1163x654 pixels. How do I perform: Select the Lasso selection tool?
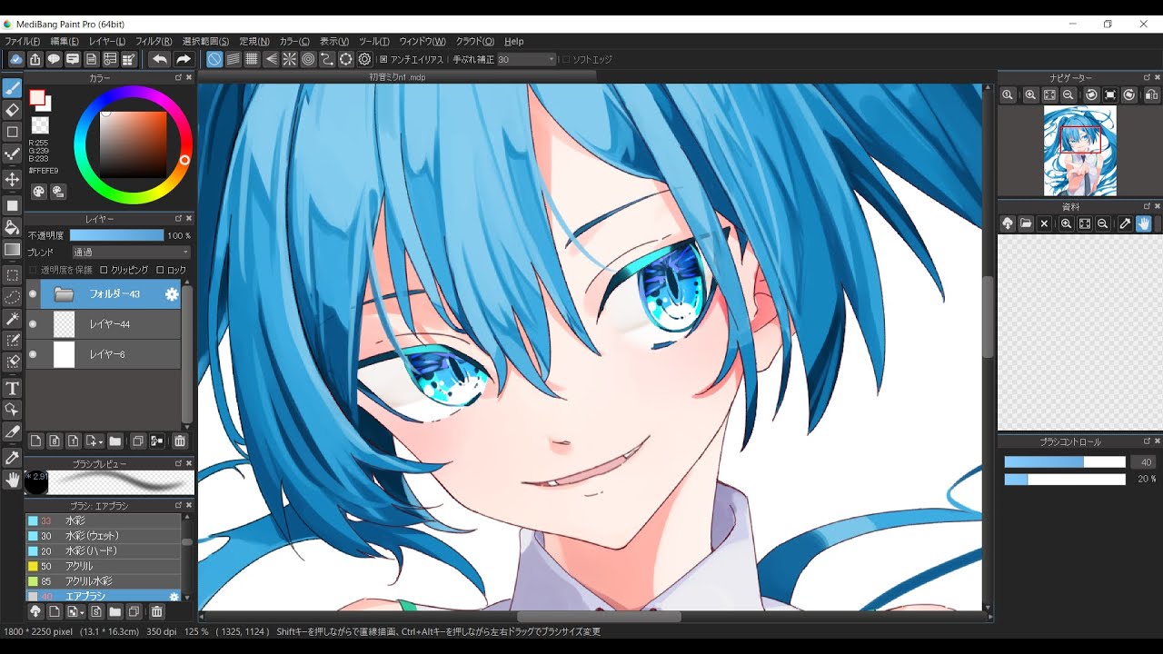point(13,296)
